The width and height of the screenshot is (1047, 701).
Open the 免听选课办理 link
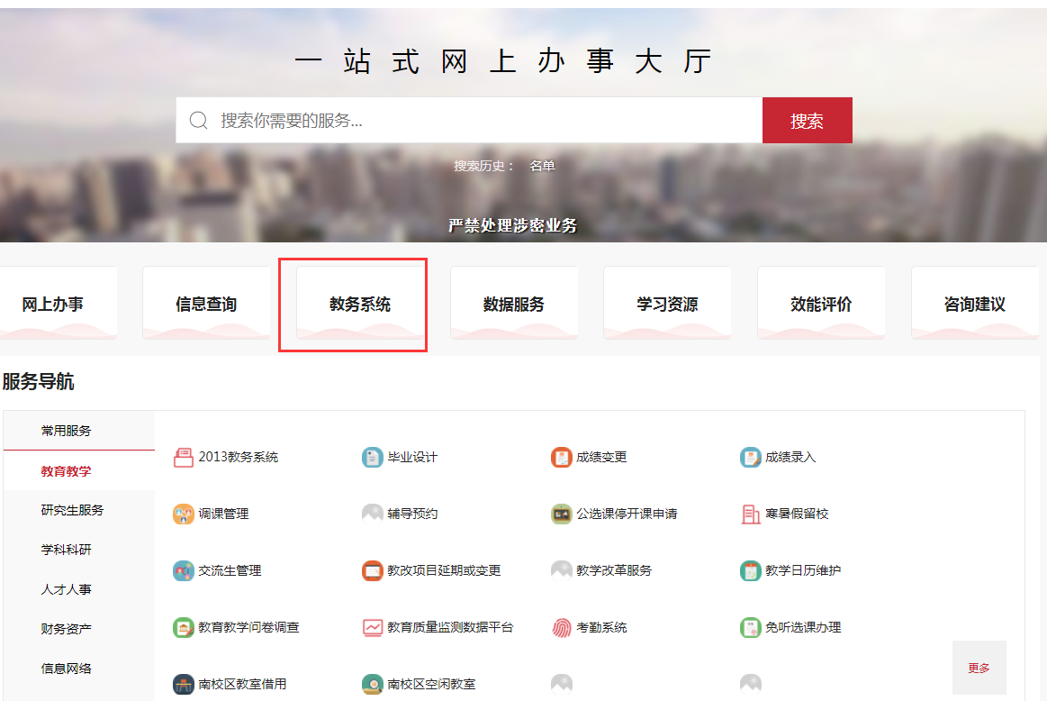point(803,628)
